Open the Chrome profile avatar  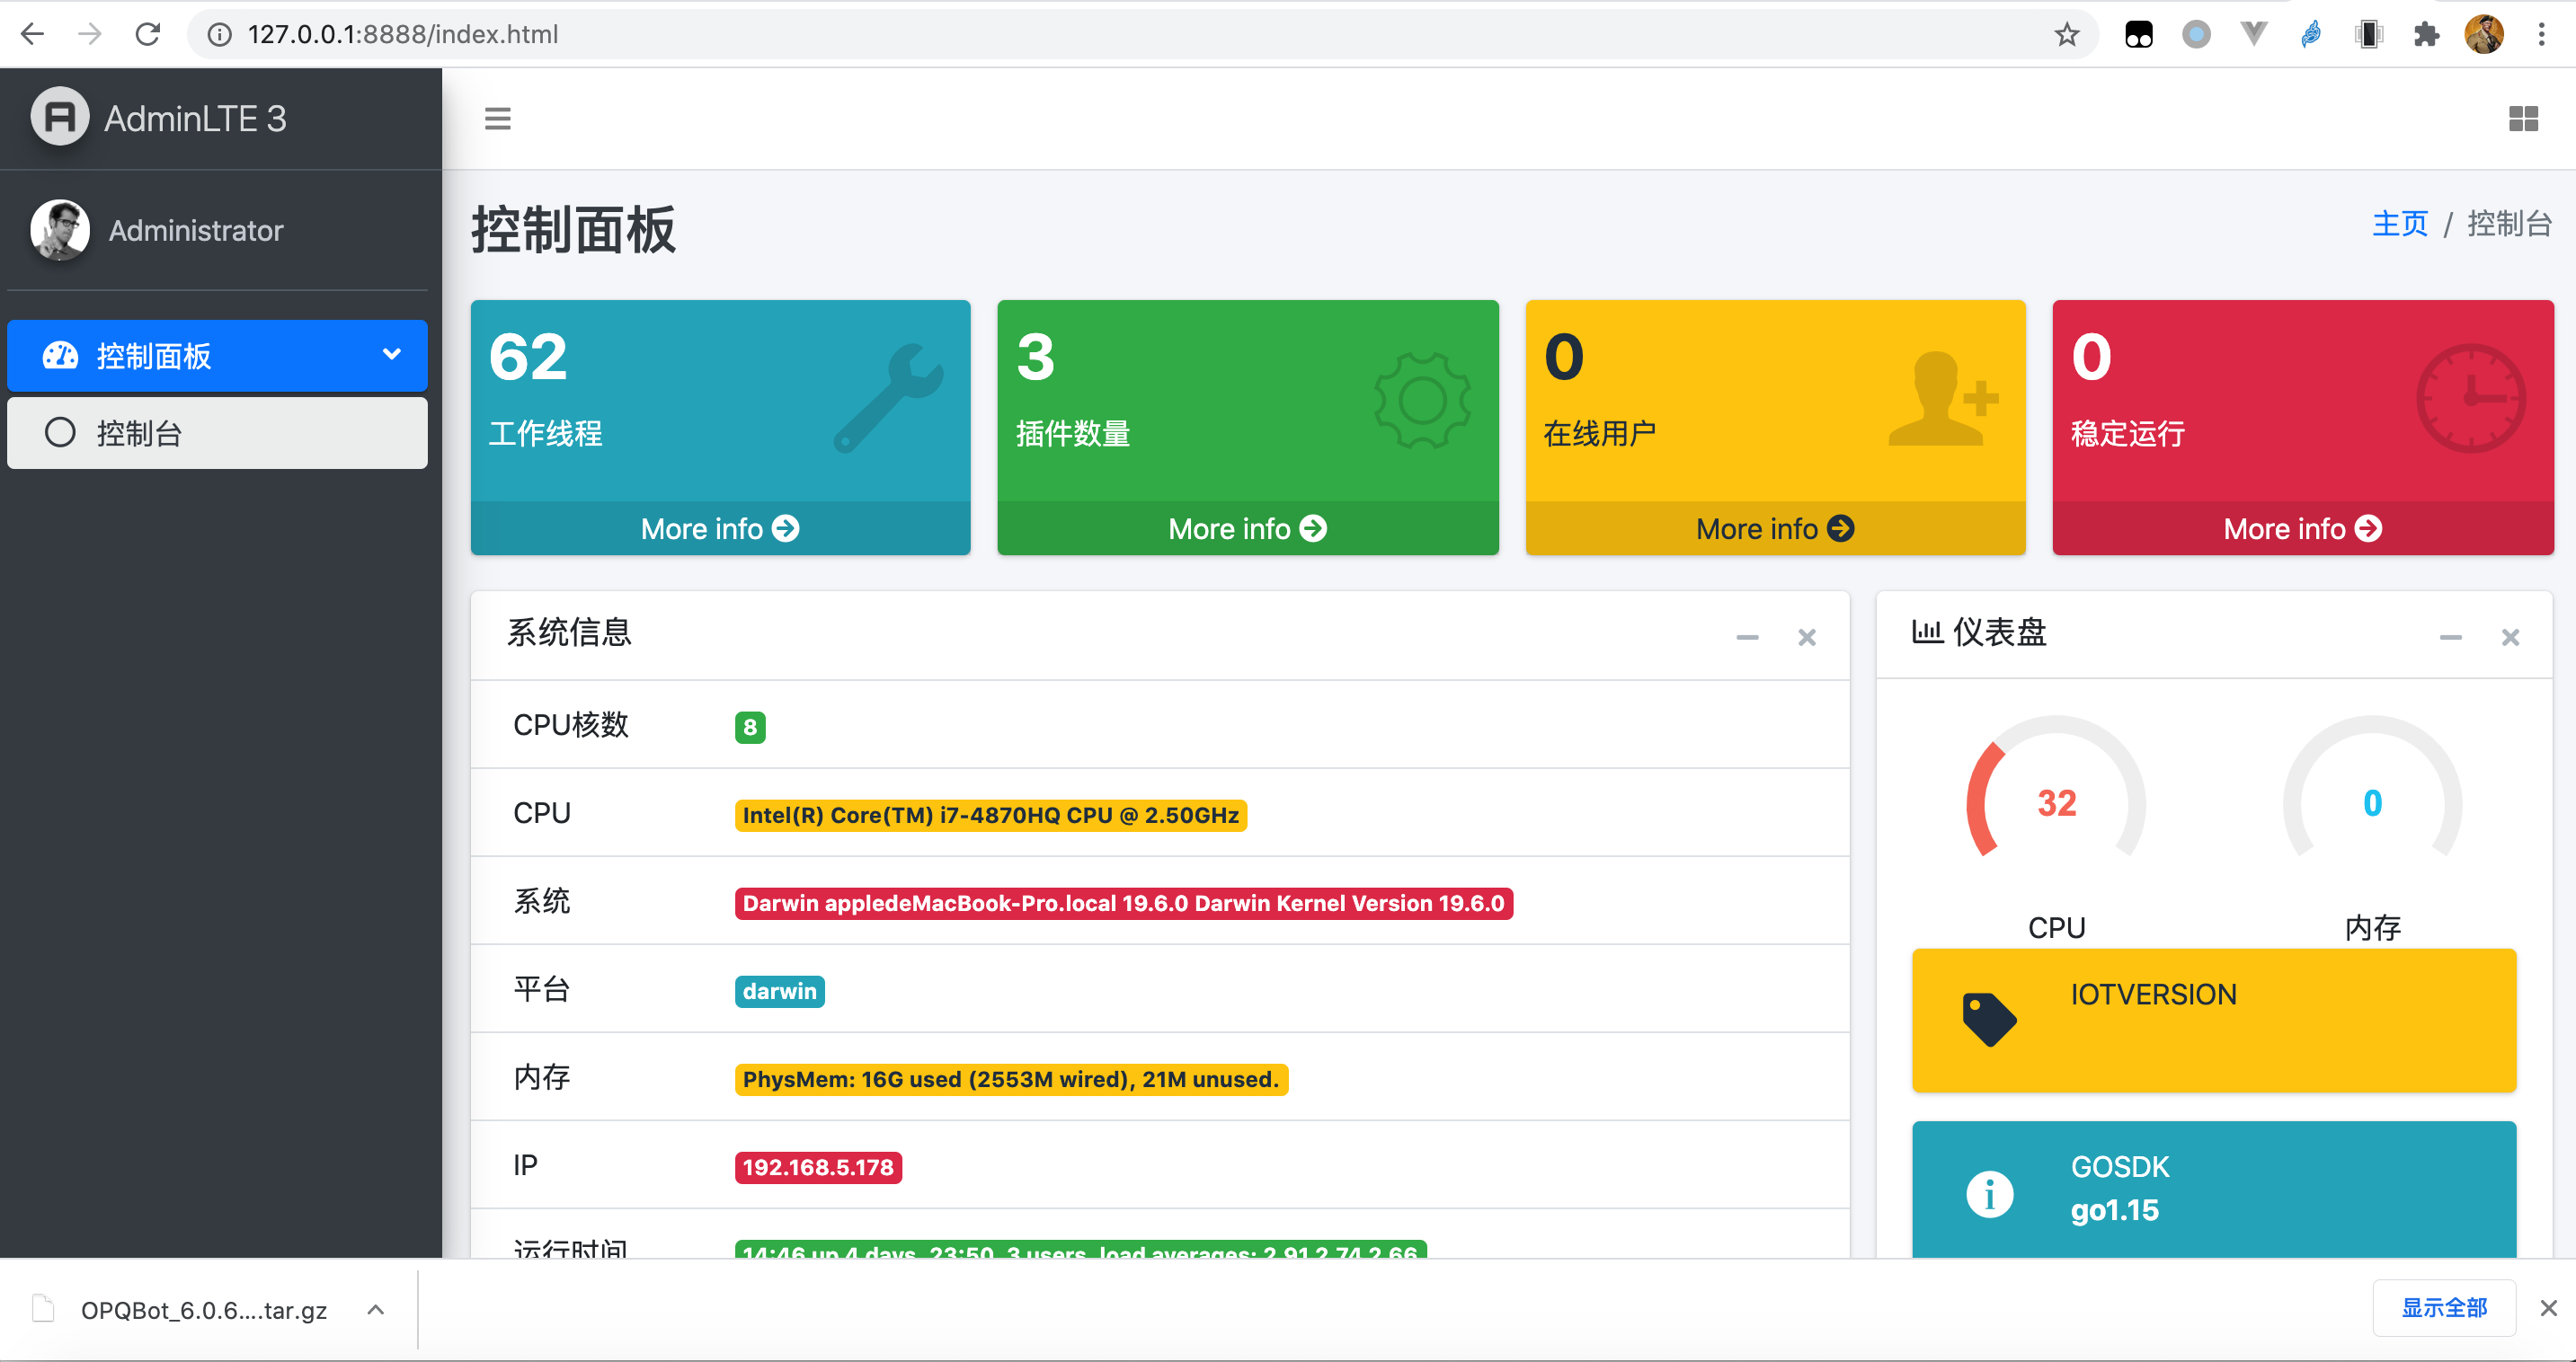click(2484, 34)
